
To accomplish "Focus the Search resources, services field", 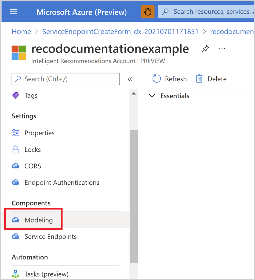I will point(206,12).
